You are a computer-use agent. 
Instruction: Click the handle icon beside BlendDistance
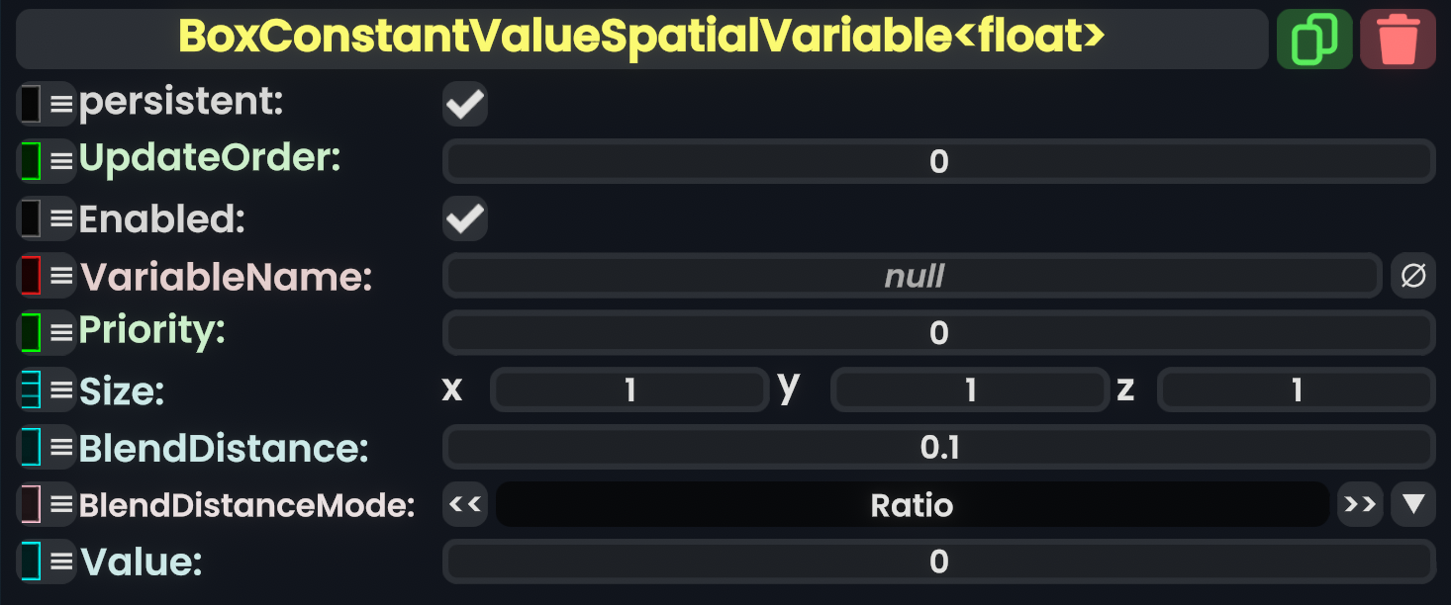(31, 448)
